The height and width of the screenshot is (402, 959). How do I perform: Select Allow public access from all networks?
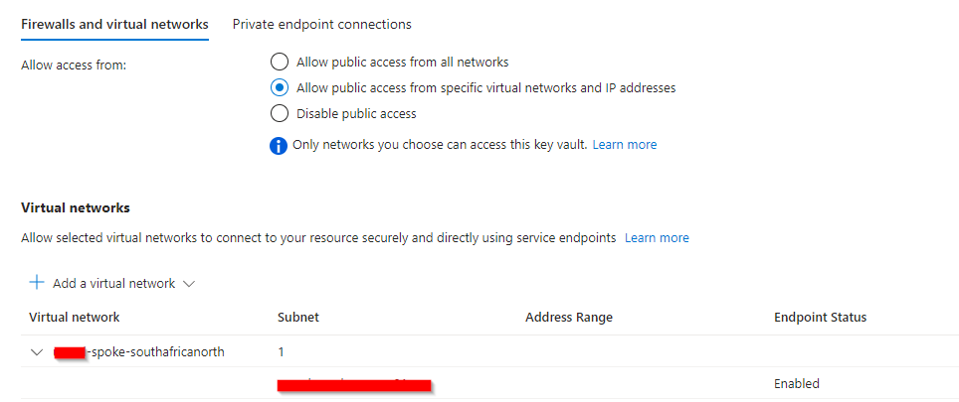pos(279,62)
